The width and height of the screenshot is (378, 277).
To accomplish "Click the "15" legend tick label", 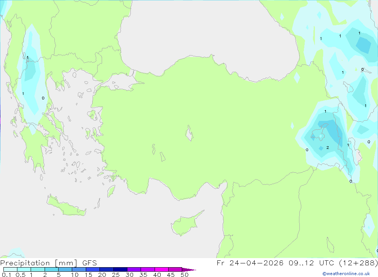I will click(88, 275).
